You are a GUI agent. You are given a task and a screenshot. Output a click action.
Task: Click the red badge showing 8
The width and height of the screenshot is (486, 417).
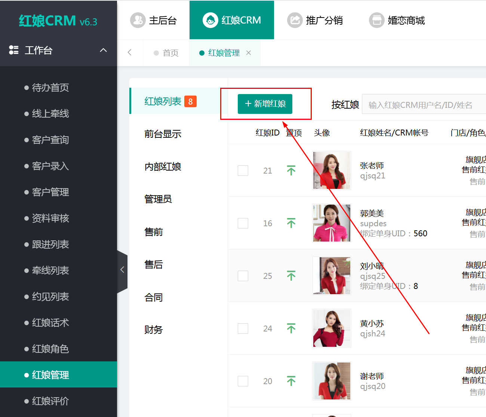tap(190, 102)
